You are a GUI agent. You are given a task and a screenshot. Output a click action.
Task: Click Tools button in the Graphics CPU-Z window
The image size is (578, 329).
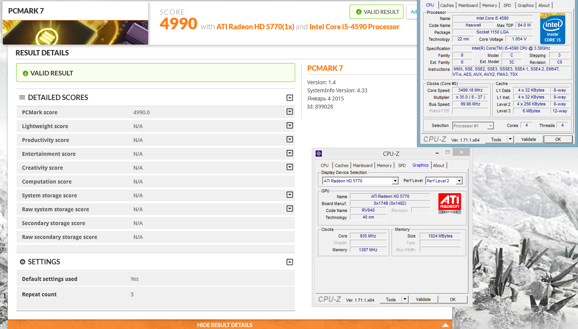point(391,299)
